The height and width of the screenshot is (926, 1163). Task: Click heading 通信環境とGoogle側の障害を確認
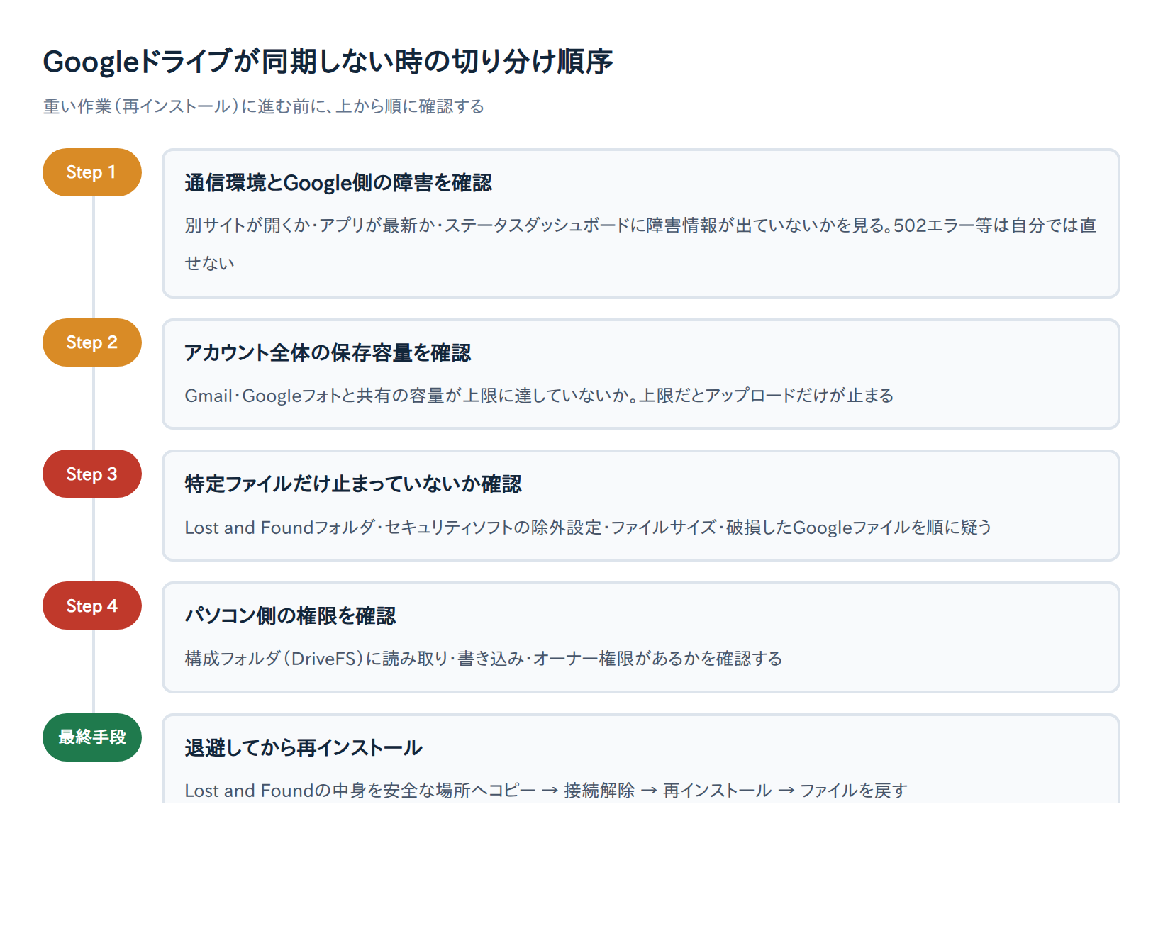(x=338, y=183)
